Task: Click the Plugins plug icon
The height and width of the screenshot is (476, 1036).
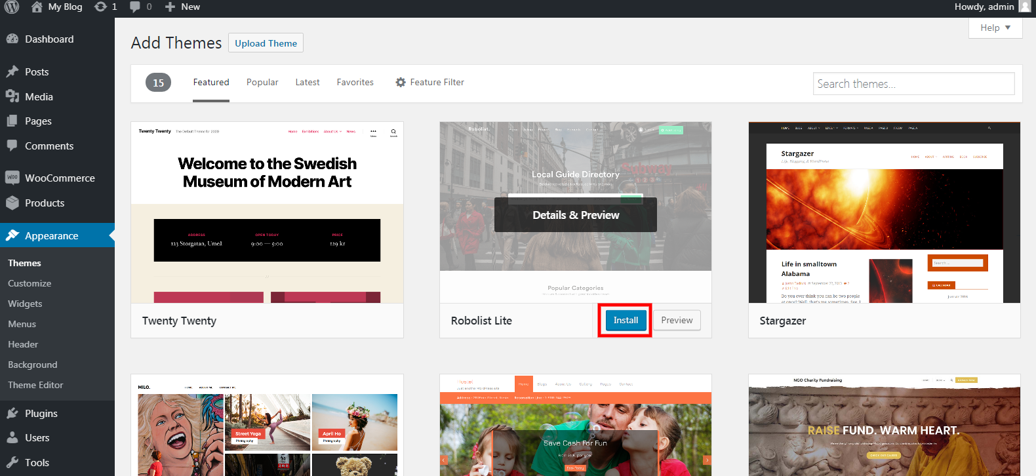Action: 12,413
